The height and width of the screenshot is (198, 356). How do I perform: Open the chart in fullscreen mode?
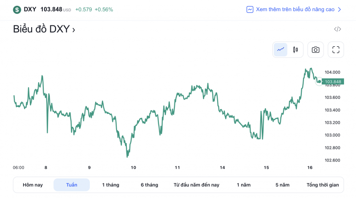tap(336, 50)
